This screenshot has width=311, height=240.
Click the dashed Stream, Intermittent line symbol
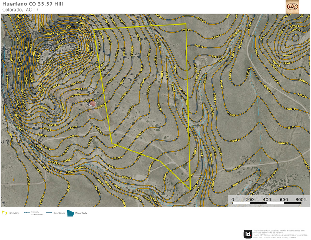(26, 212)
